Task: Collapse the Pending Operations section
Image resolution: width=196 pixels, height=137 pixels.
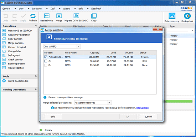Action: click(x=36, y=89)
